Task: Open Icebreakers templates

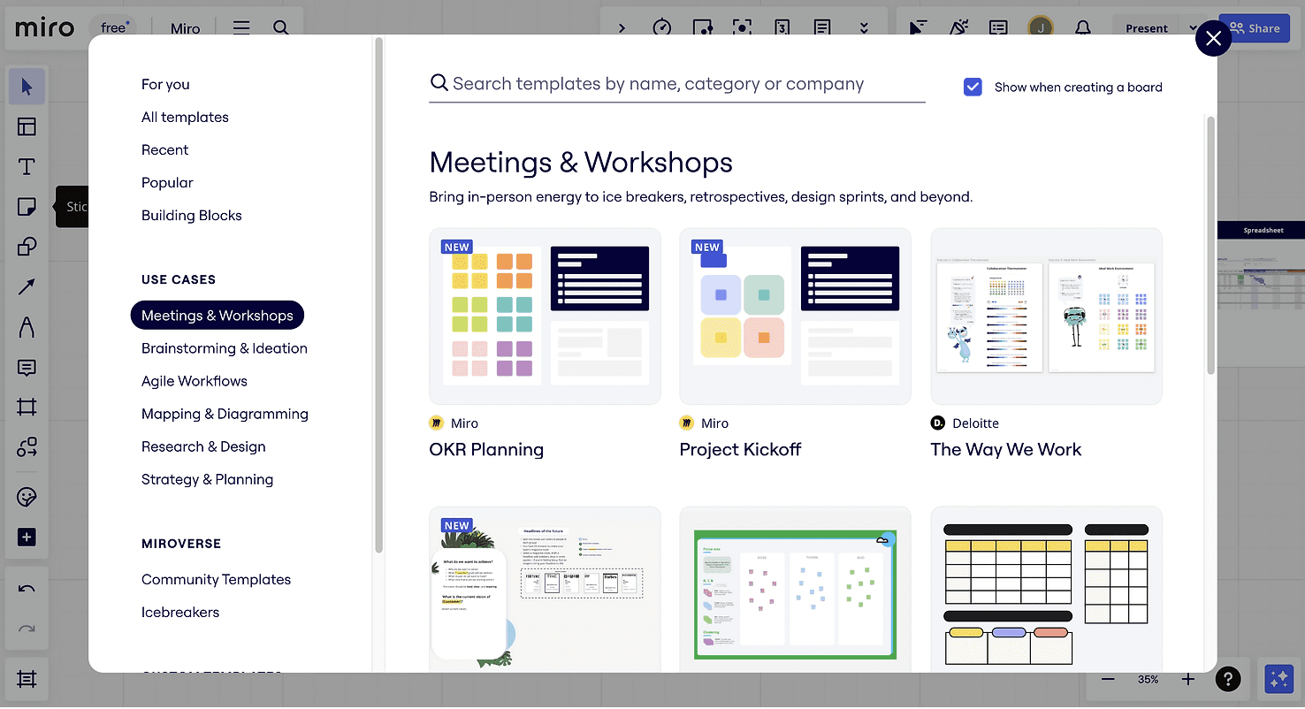Action: 180,612
